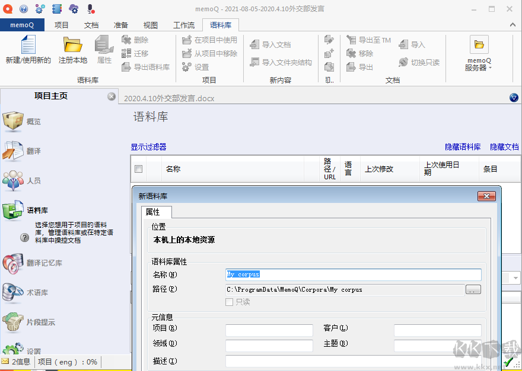This screenshot has height=371, width=522.
Task: Click the 项目 meta input field
Action: 269,331
